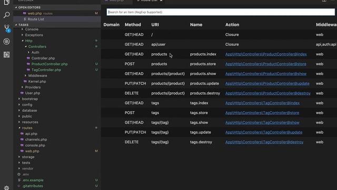This screenshot has width=337, height=190.
Task: Click the tags.destroy name cell
Action: click(x=201, y=142)
